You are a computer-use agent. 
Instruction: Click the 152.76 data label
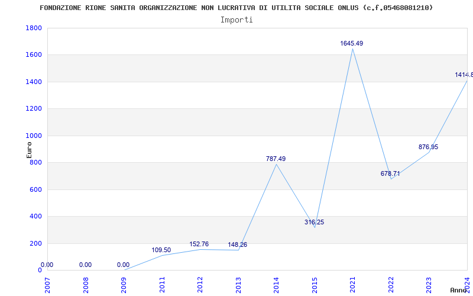click(x=199, y=244)
